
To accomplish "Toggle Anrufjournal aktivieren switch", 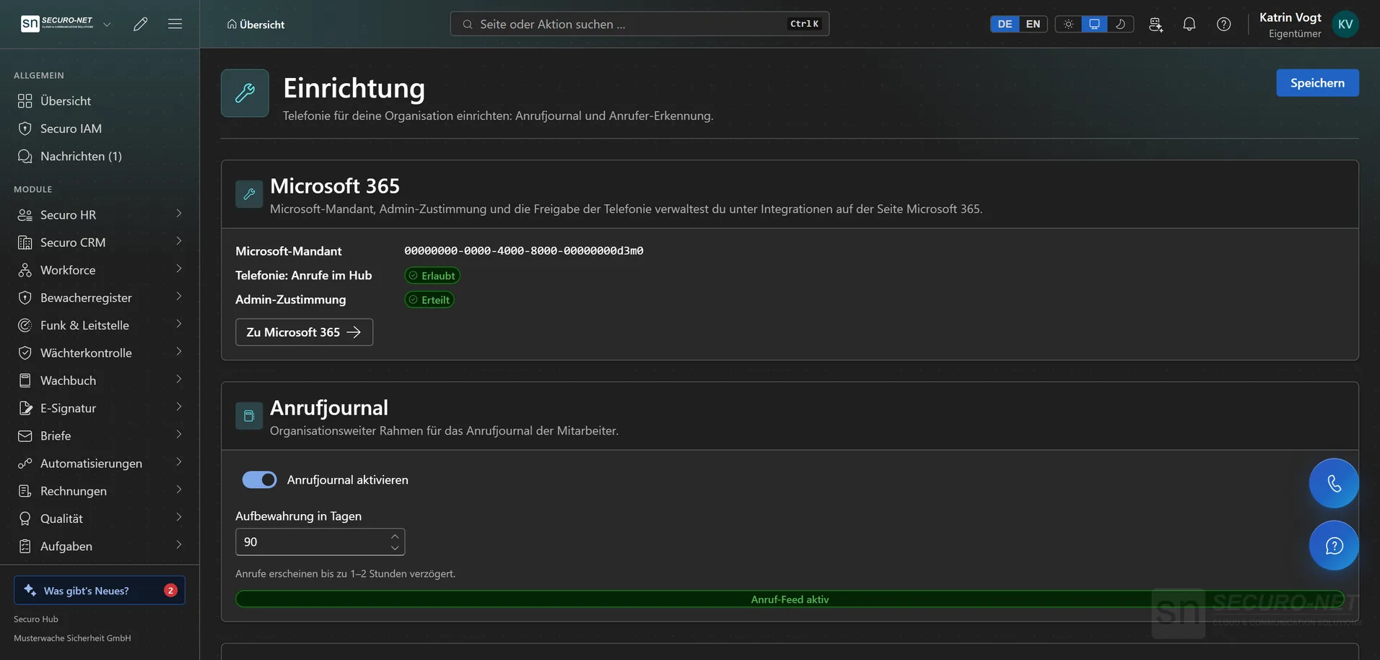I will point(259,479).
